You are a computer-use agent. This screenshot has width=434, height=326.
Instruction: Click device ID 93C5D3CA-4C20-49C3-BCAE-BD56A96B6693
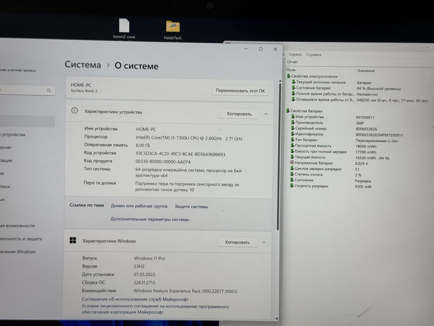[181, 154]
